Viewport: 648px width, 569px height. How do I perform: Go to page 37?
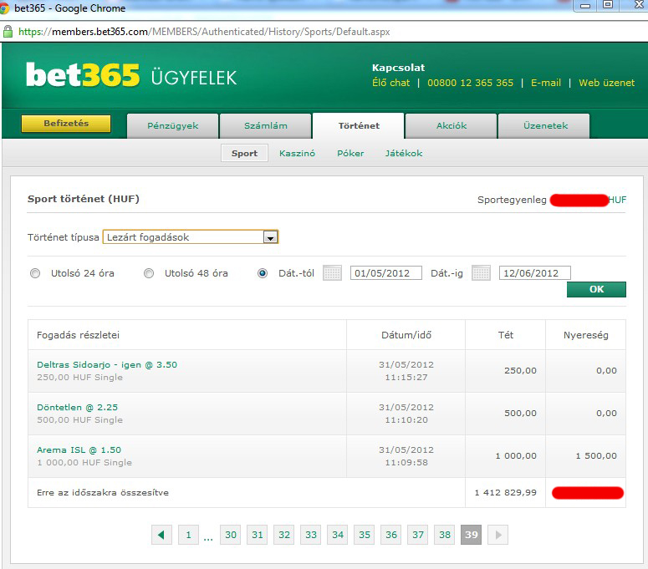418,535
